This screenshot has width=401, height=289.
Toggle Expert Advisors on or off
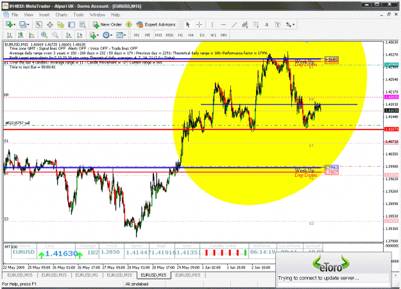click(x=156, y=24)
